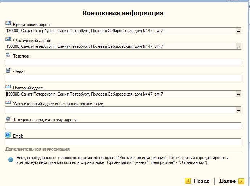Click into the empty Телефон field
This screenshot has height=186, width=250.
click(123, 62)
